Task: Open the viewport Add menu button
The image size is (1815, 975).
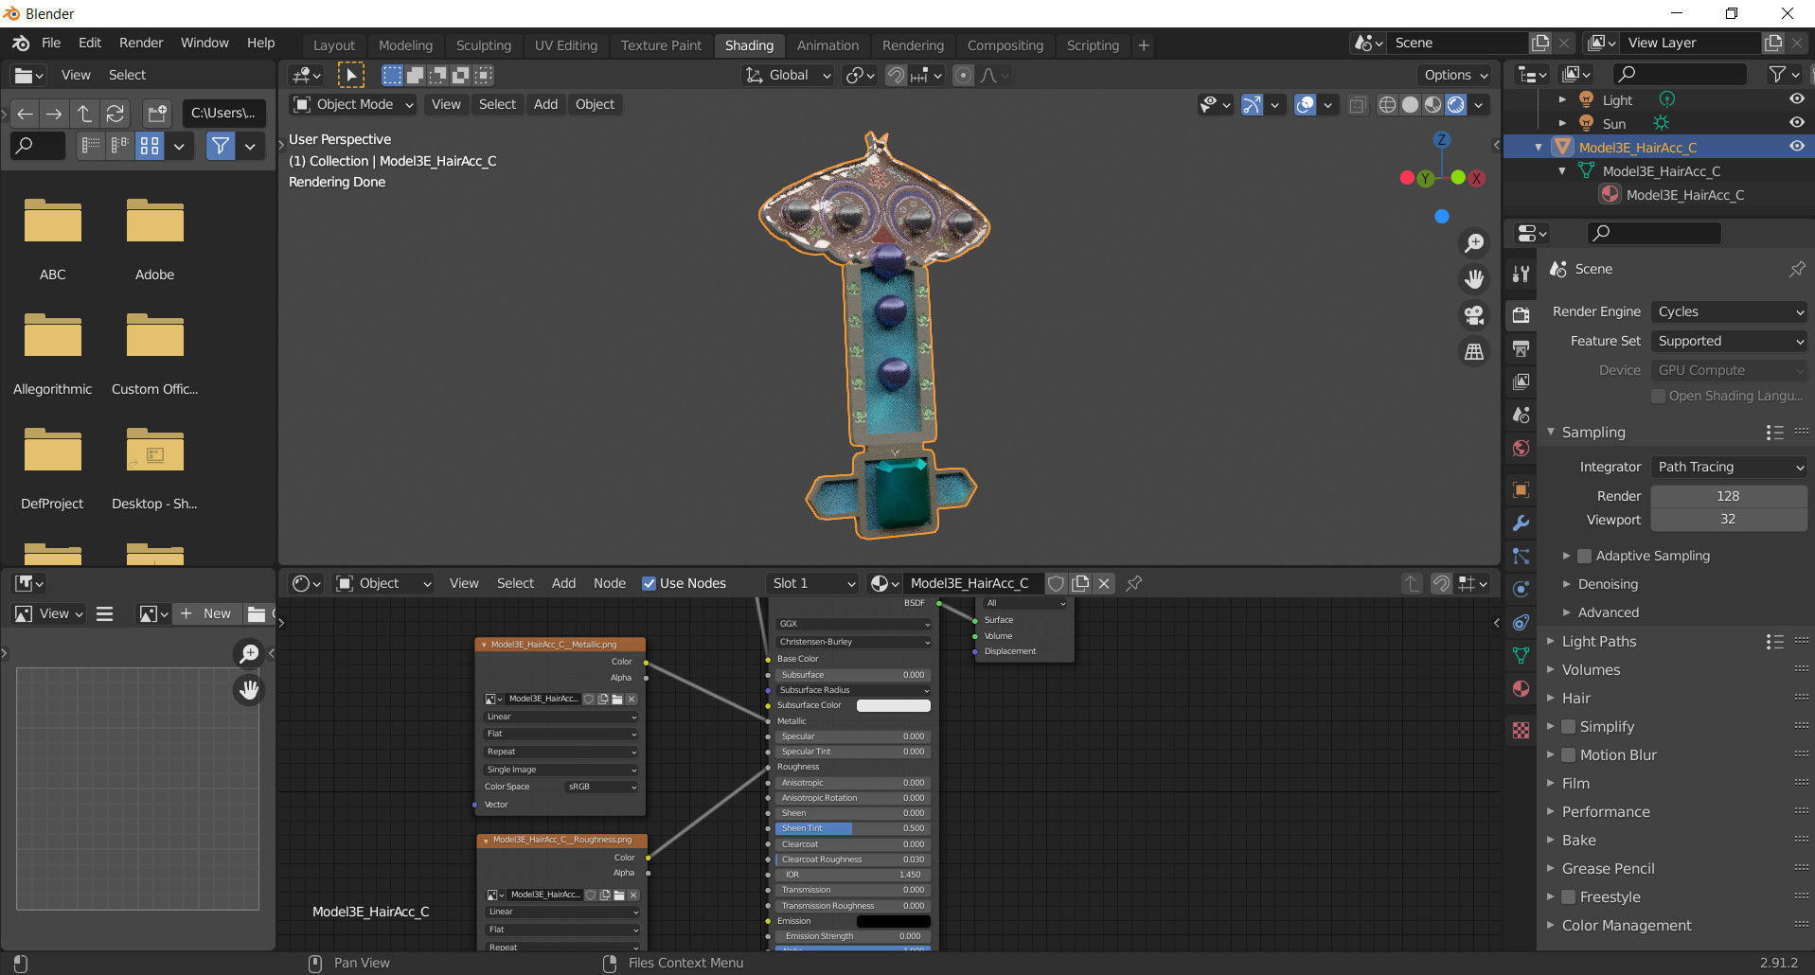Action: click(545, 104)
